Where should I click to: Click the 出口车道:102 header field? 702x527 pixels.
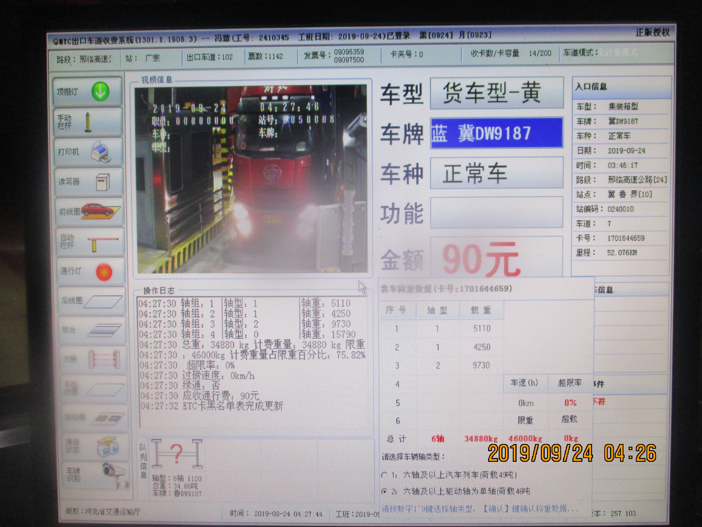point(209,57)
